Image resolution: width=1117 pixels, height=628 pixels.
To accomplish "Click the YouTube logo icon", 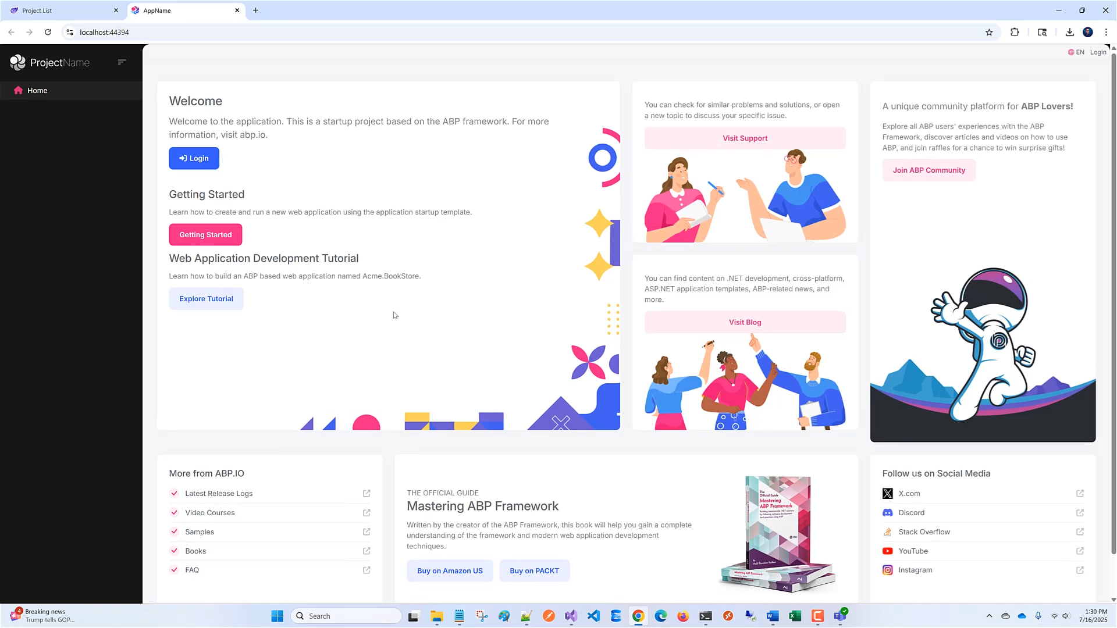I will tap(887, 551).
